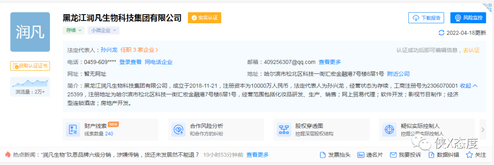Click 递名片 business card button

370,155
